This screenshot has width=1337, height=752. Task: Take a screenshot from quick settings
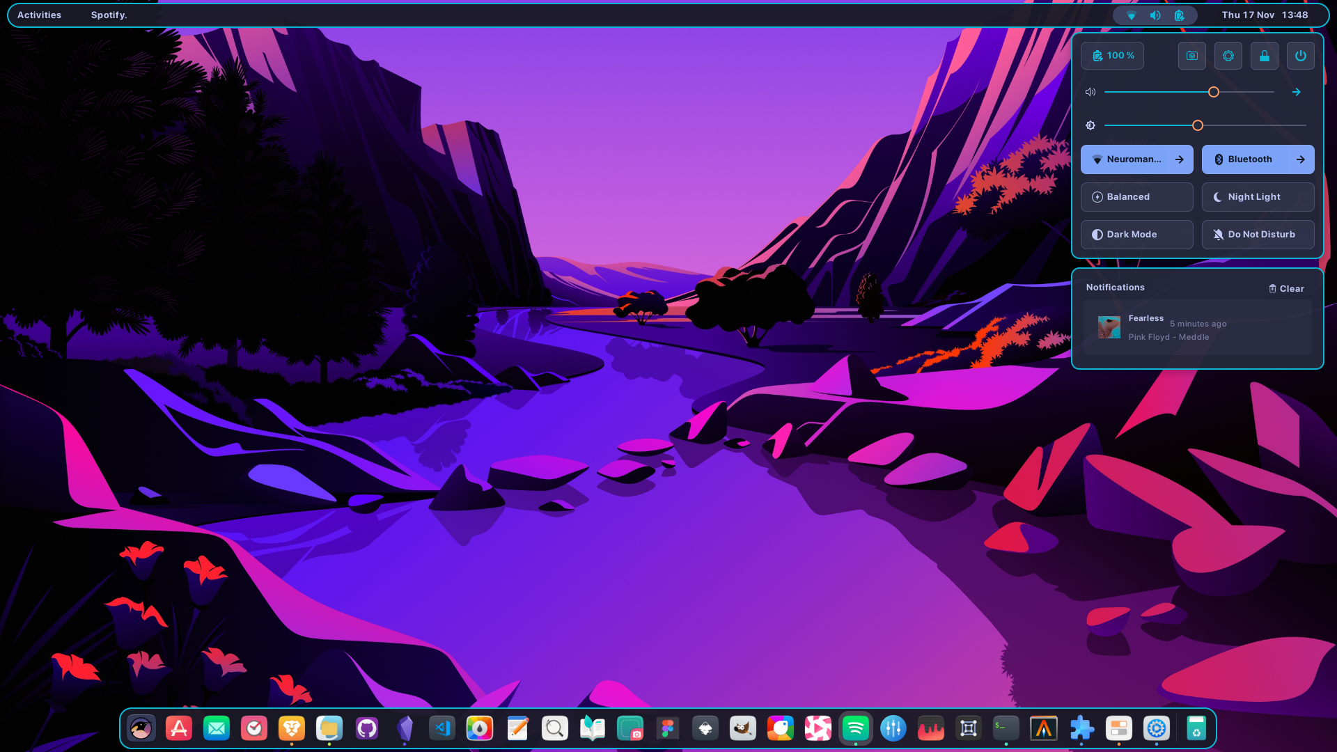pos(1192,56)
